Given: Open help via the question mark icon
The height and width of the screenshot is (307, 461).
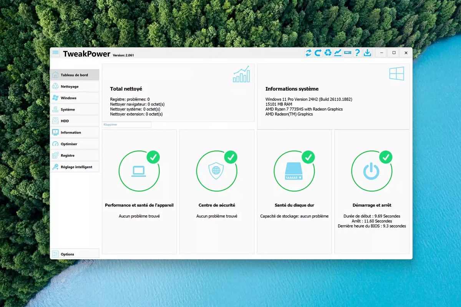Looking at the screenshot, I should click(x=357, y=53).
